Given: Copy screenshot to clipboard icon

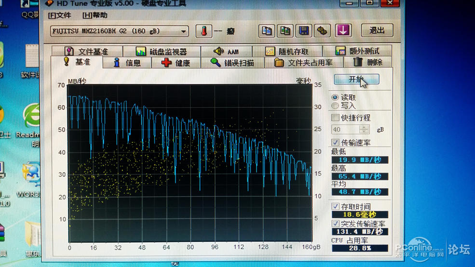Looking at the screenshot, I should click(x=285, y=30).
